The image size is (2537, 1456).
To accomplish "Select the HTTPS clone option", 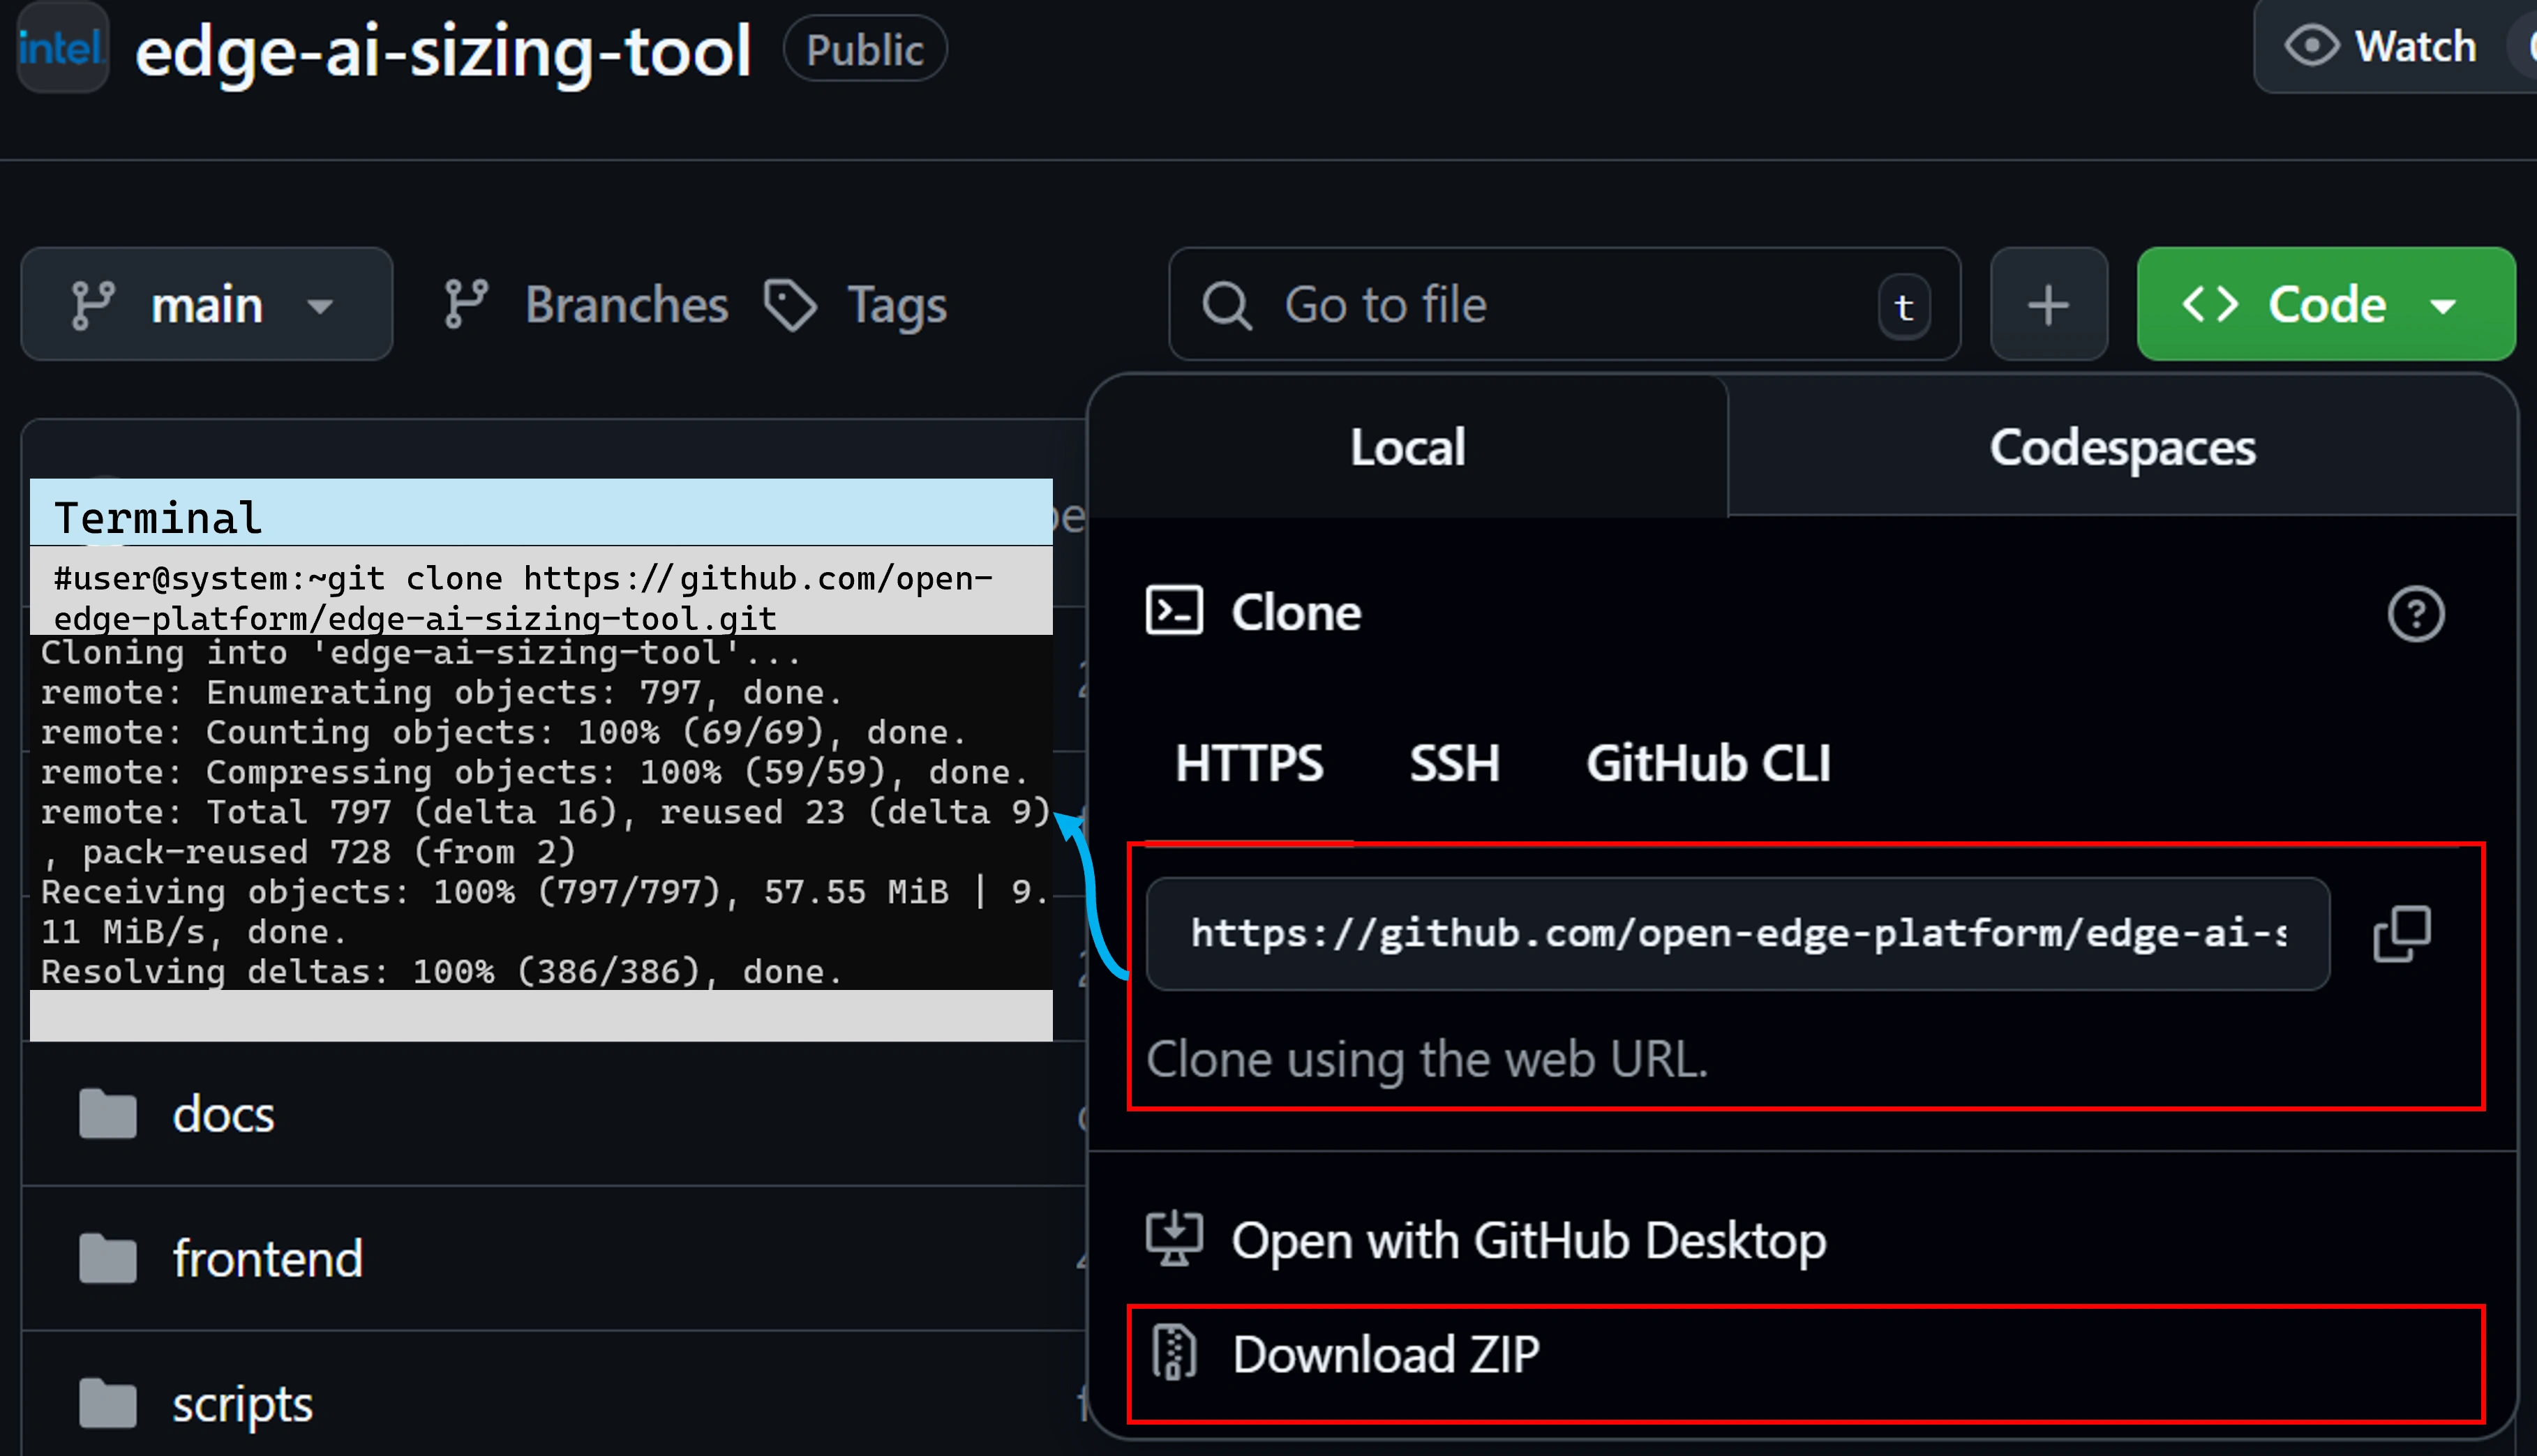I will point(1248,763).
